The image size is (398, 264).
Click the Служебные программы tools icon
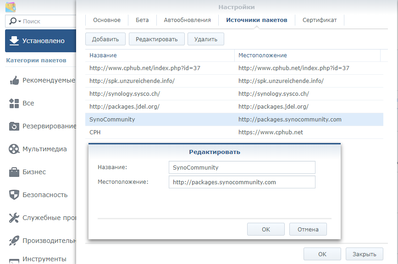point(14,218)
